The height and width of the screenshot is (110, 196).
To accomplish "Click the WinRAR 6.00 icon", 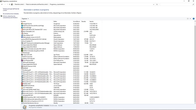I will tap(22, 86).
